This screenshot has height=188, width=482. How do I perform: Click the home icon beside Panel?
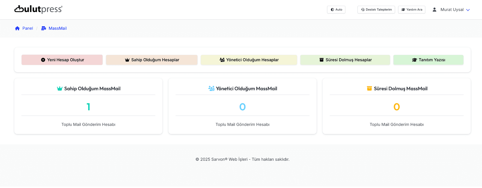(17, 28)
